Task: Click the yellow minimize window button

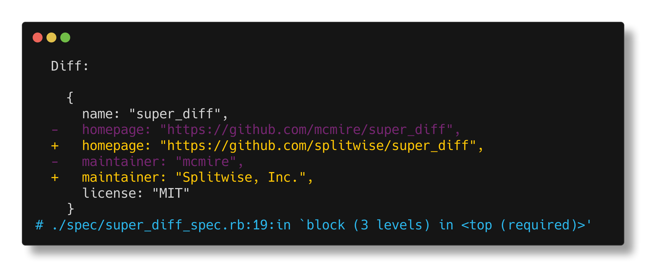Action: click(51, 37)
